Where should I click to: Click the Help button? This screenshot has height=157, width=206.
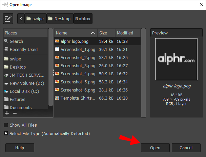coord(20,148)
